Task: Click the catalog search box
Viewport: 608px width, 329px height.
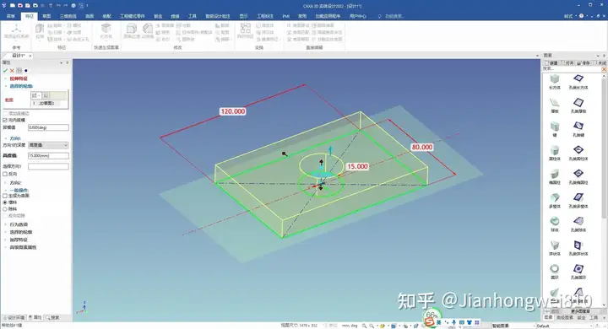Action: pyautogui.click(x=572, y=69)
